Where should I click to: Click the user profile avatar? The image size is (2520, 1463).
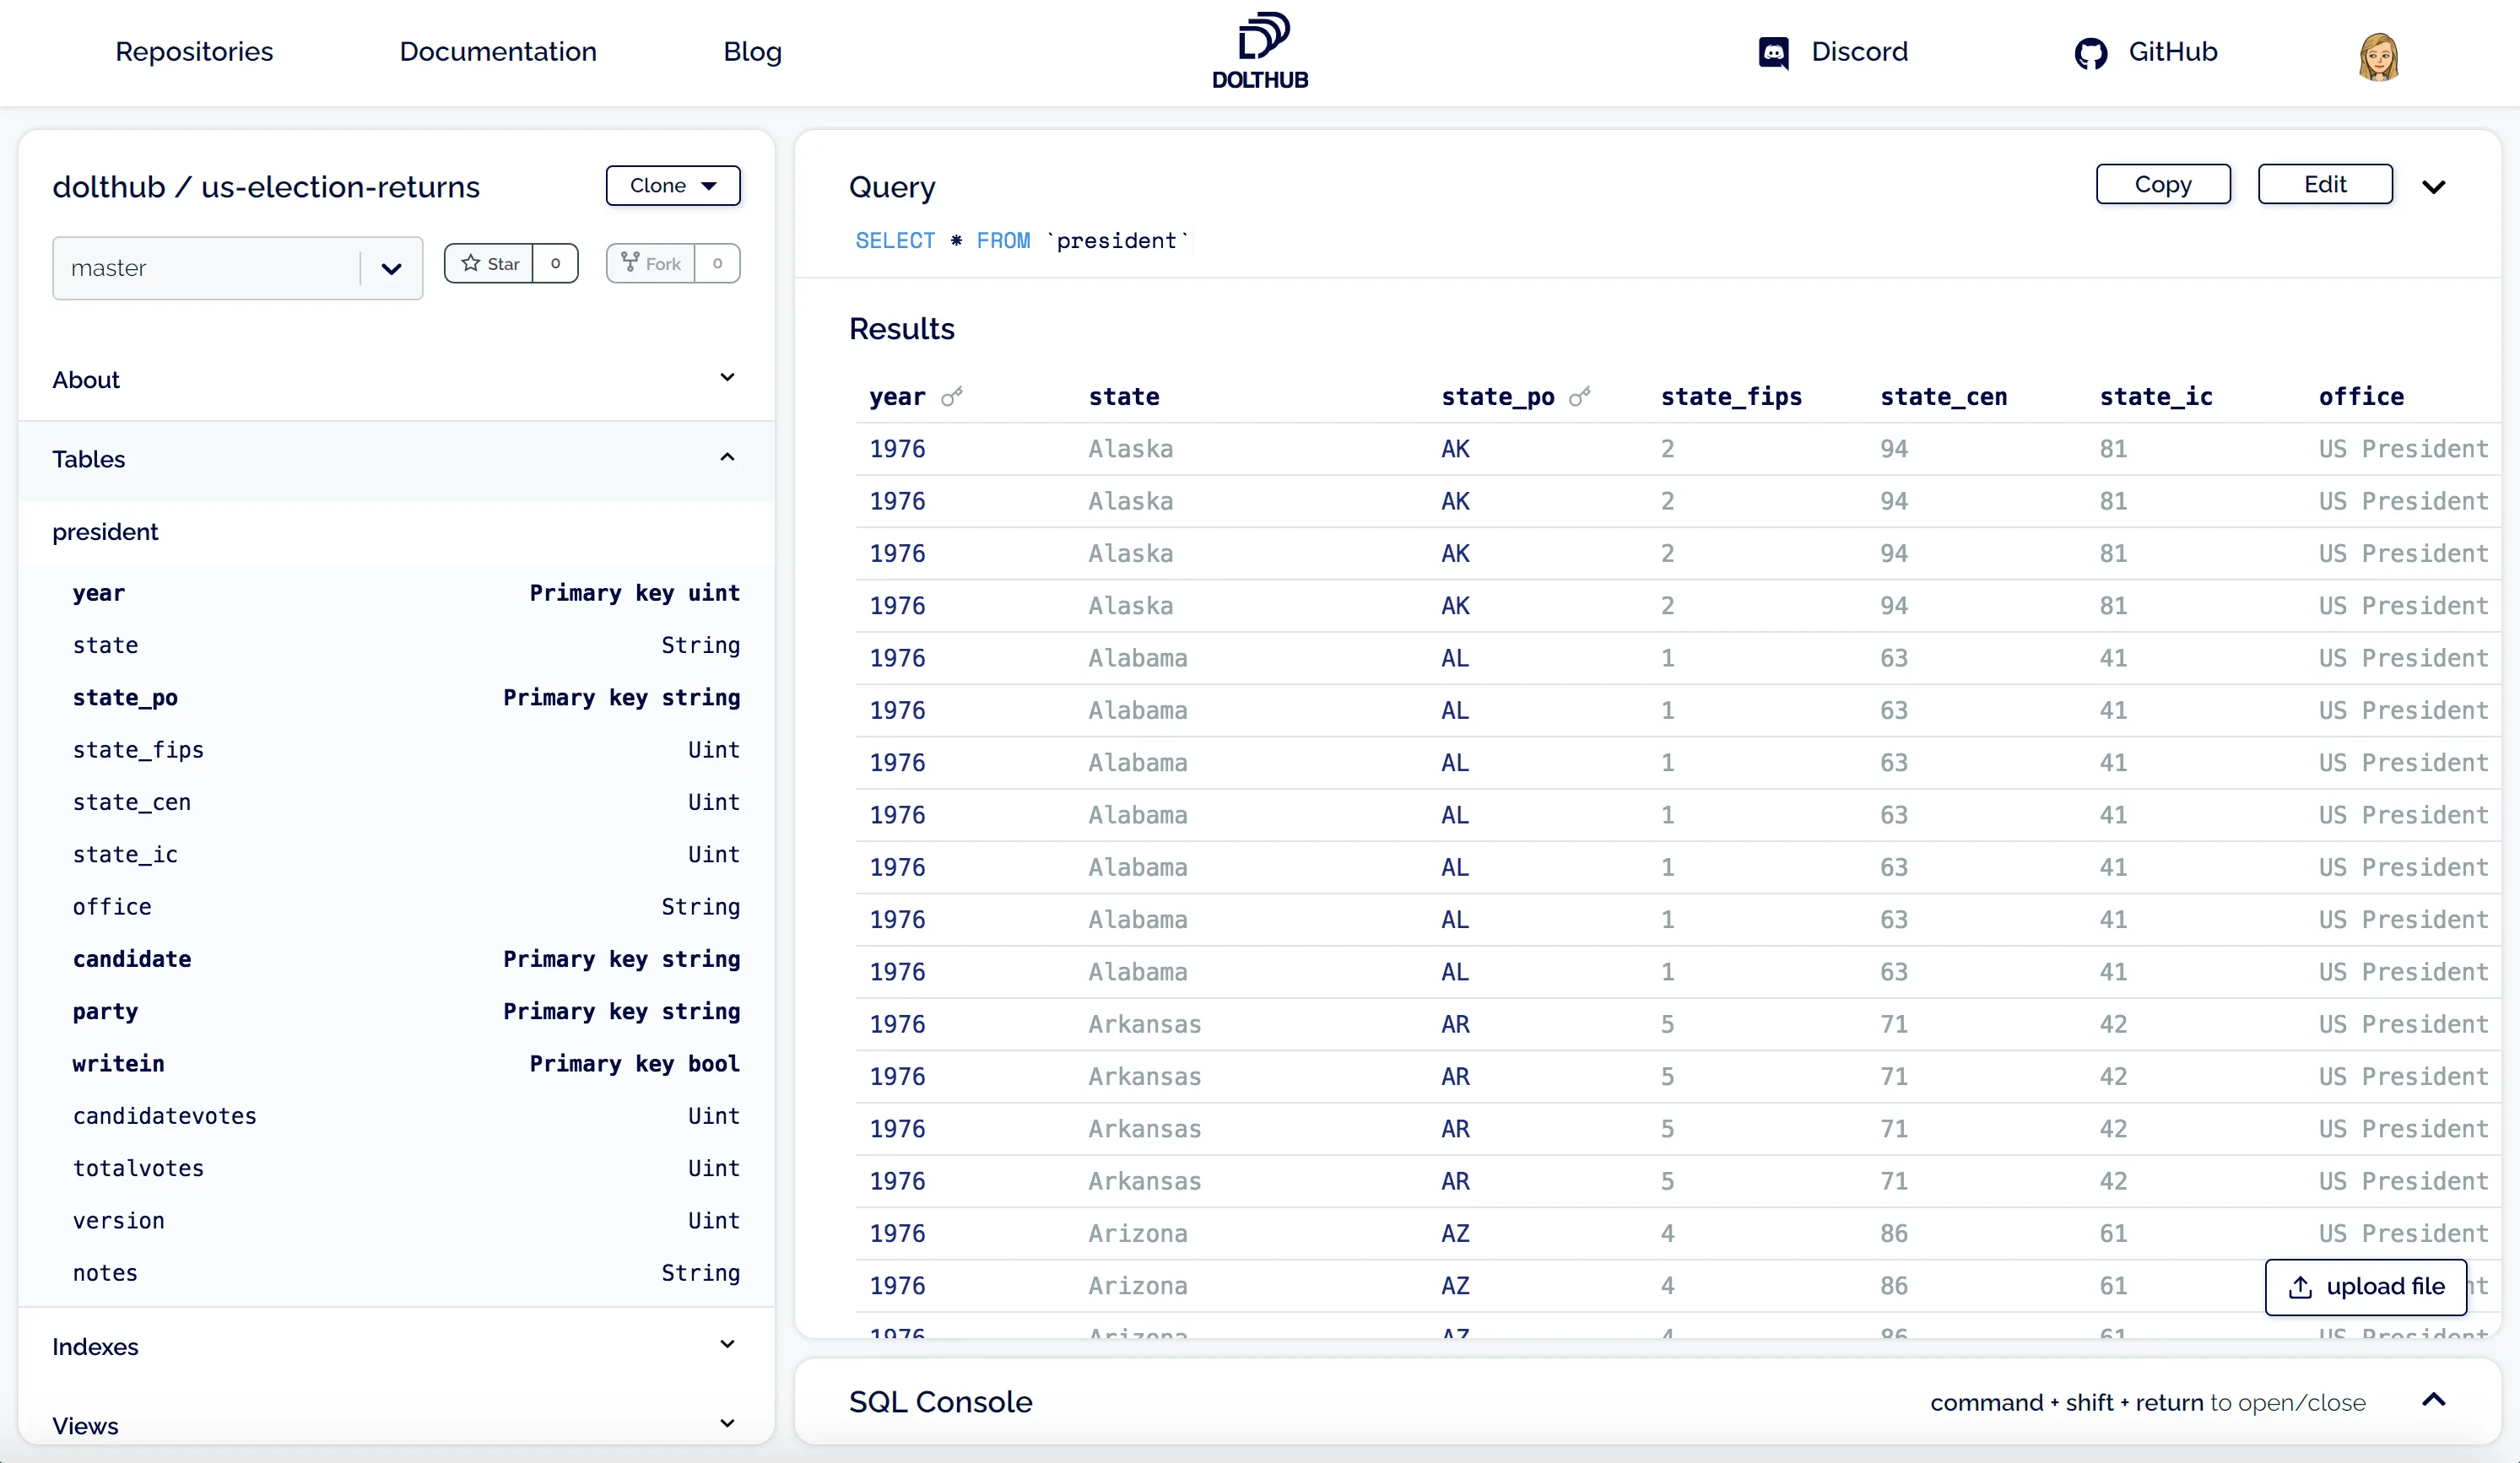pos(2378,56)
